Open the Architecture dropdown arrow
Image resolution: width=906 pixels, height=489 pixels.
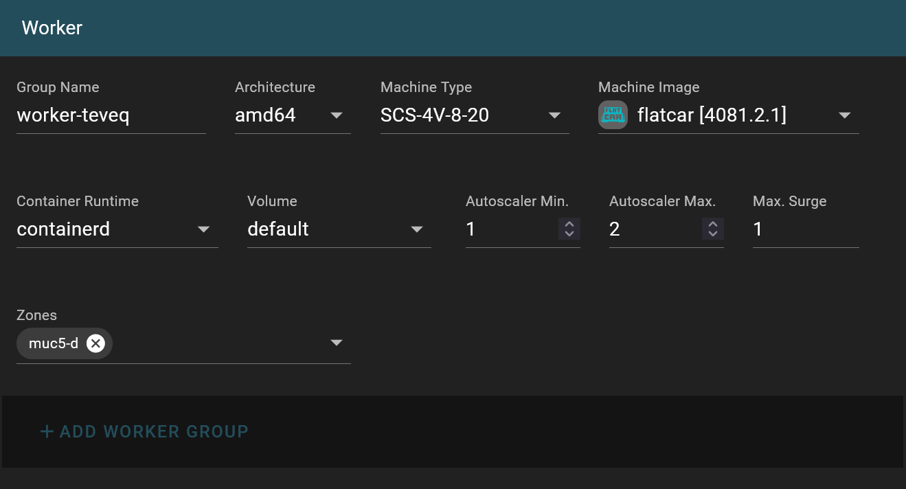point(337,115)
